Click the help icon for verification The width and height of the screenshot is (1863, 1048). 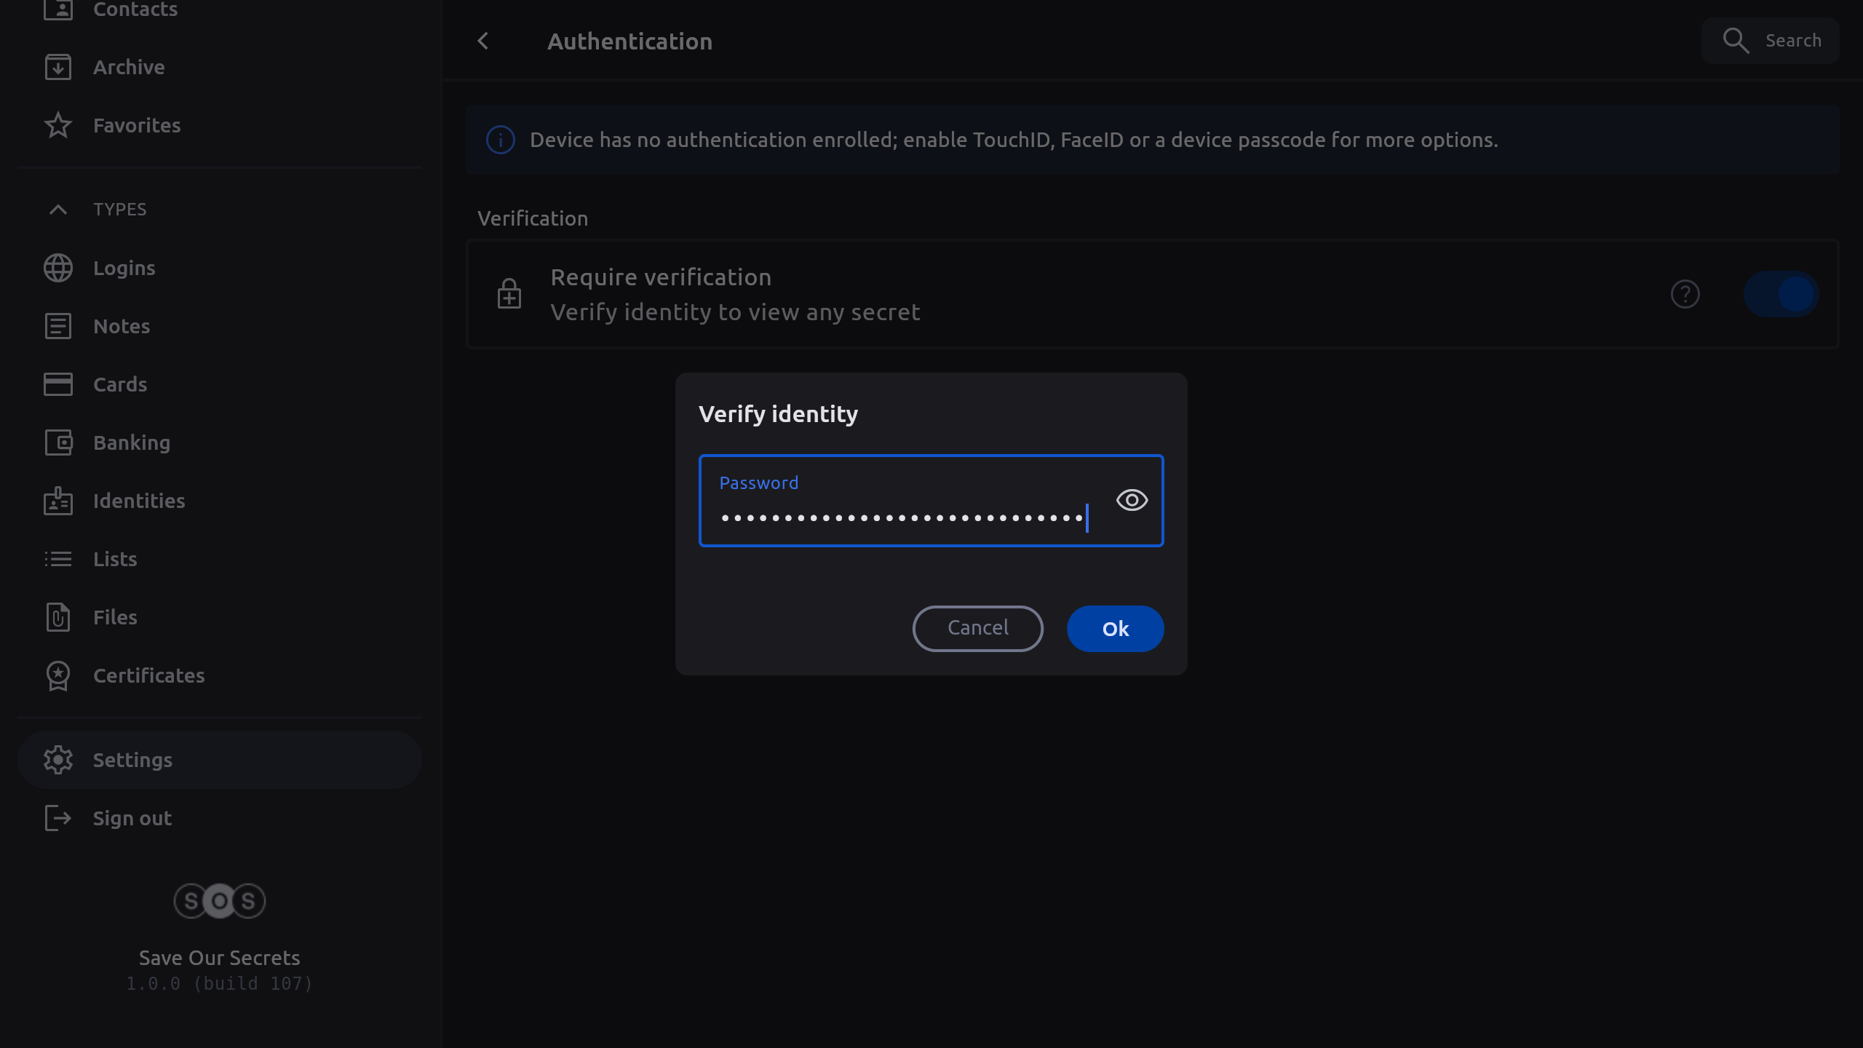coord(1685,294)
